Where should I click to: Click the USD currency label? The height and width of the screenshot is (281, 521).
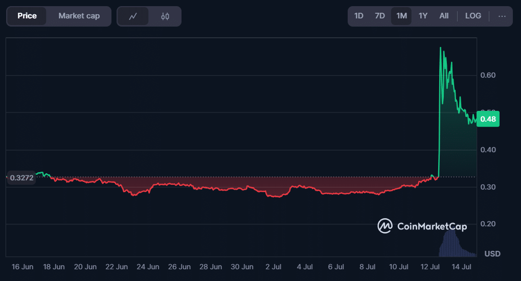492,254
